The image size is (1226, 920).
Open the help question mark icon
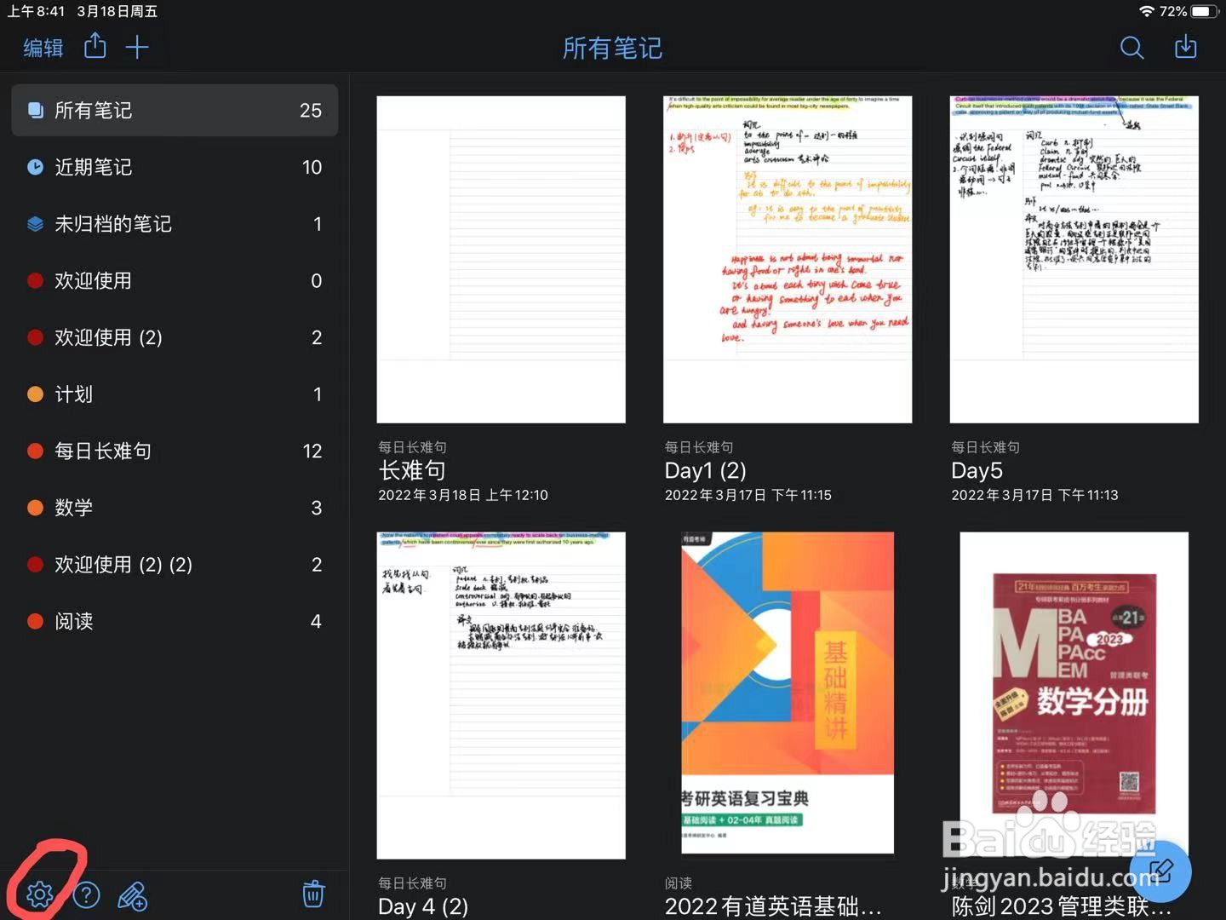click(x=87, y=894)
